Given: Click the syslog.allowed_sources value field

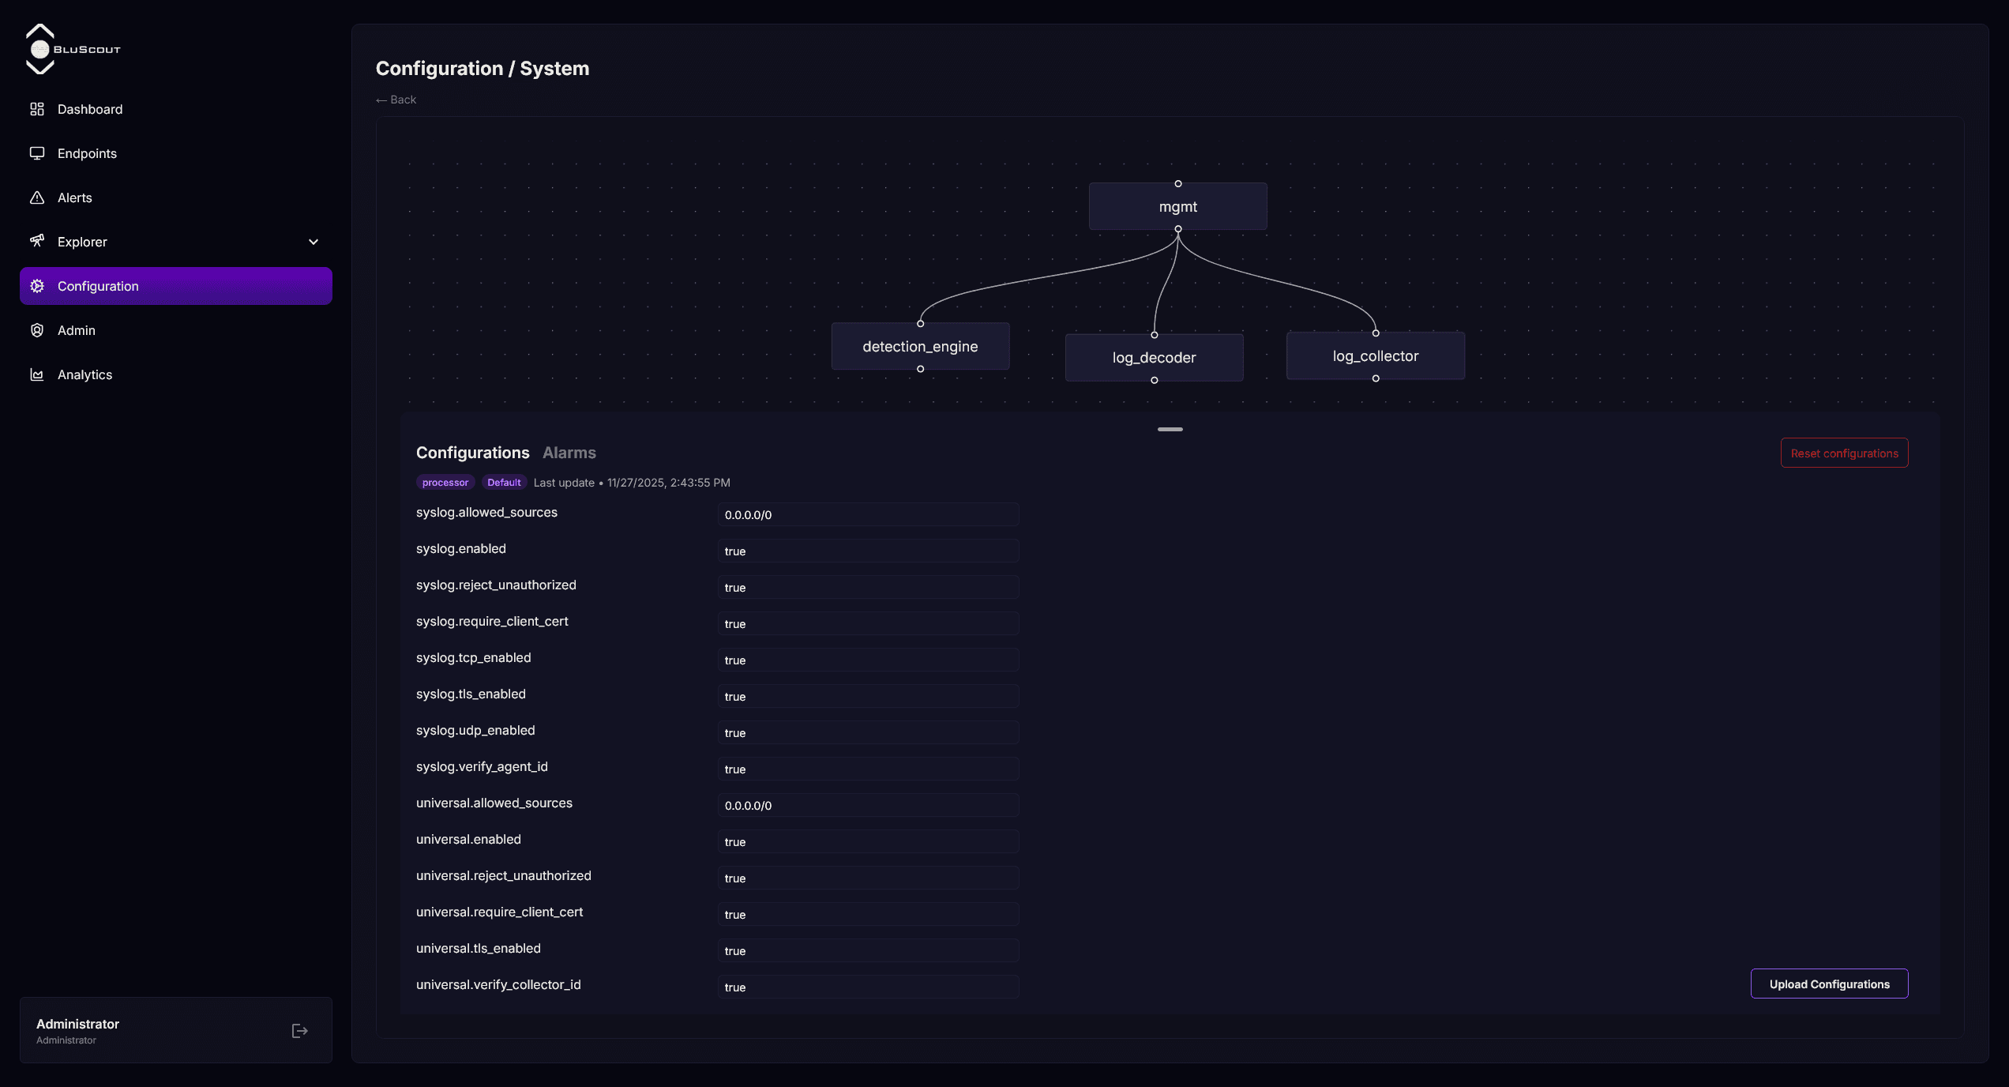Looking at the screenshot, I should click(867, 515).
